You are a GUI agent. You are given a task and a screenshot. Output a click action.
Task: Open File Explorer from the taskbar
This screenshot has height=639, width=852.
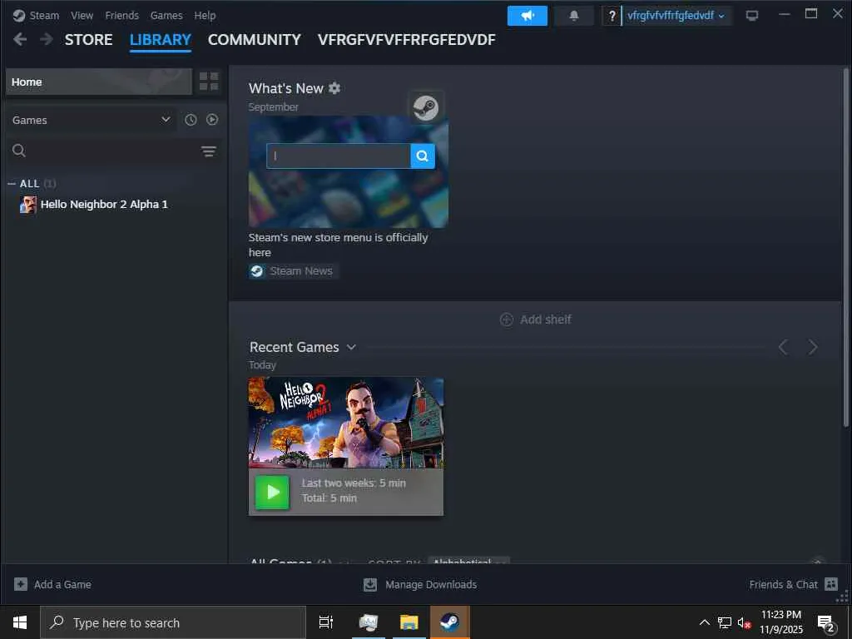(x=409, y=622)
